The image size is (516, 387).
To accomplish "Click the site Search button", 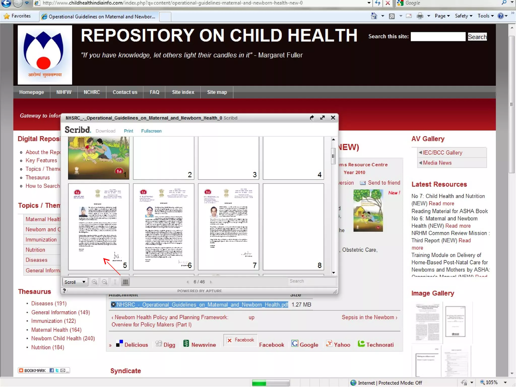I will [477, 37].
